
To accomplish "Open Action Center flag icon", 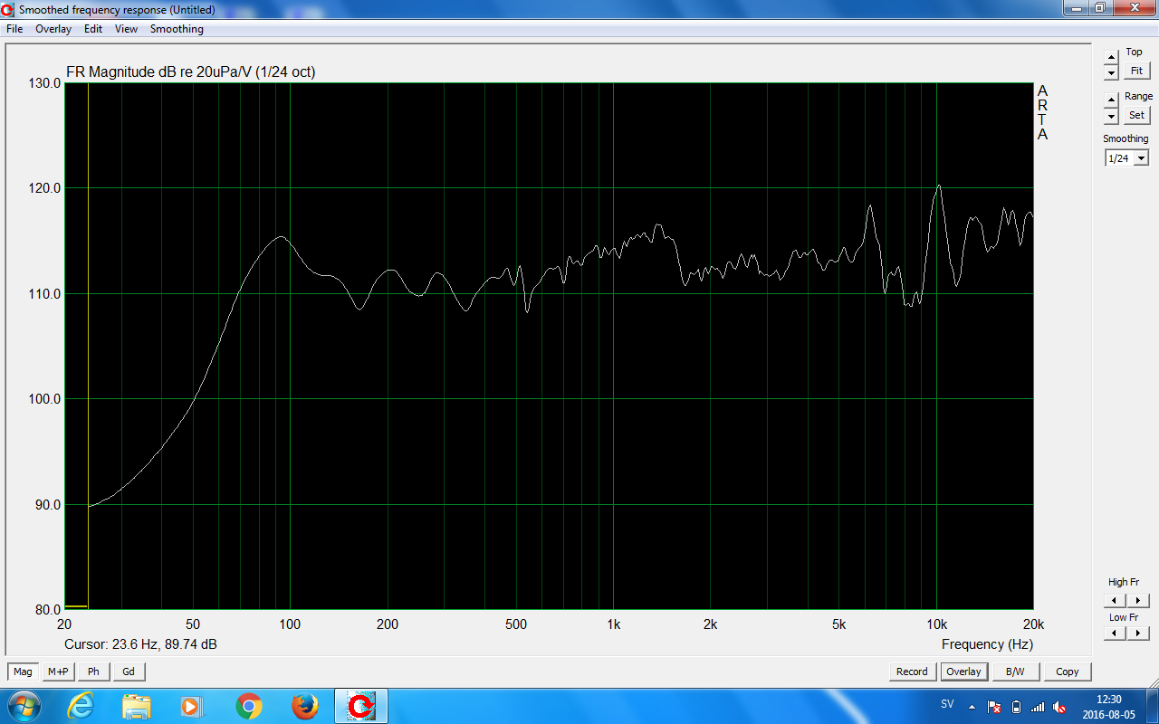I will tap(994, 706).
